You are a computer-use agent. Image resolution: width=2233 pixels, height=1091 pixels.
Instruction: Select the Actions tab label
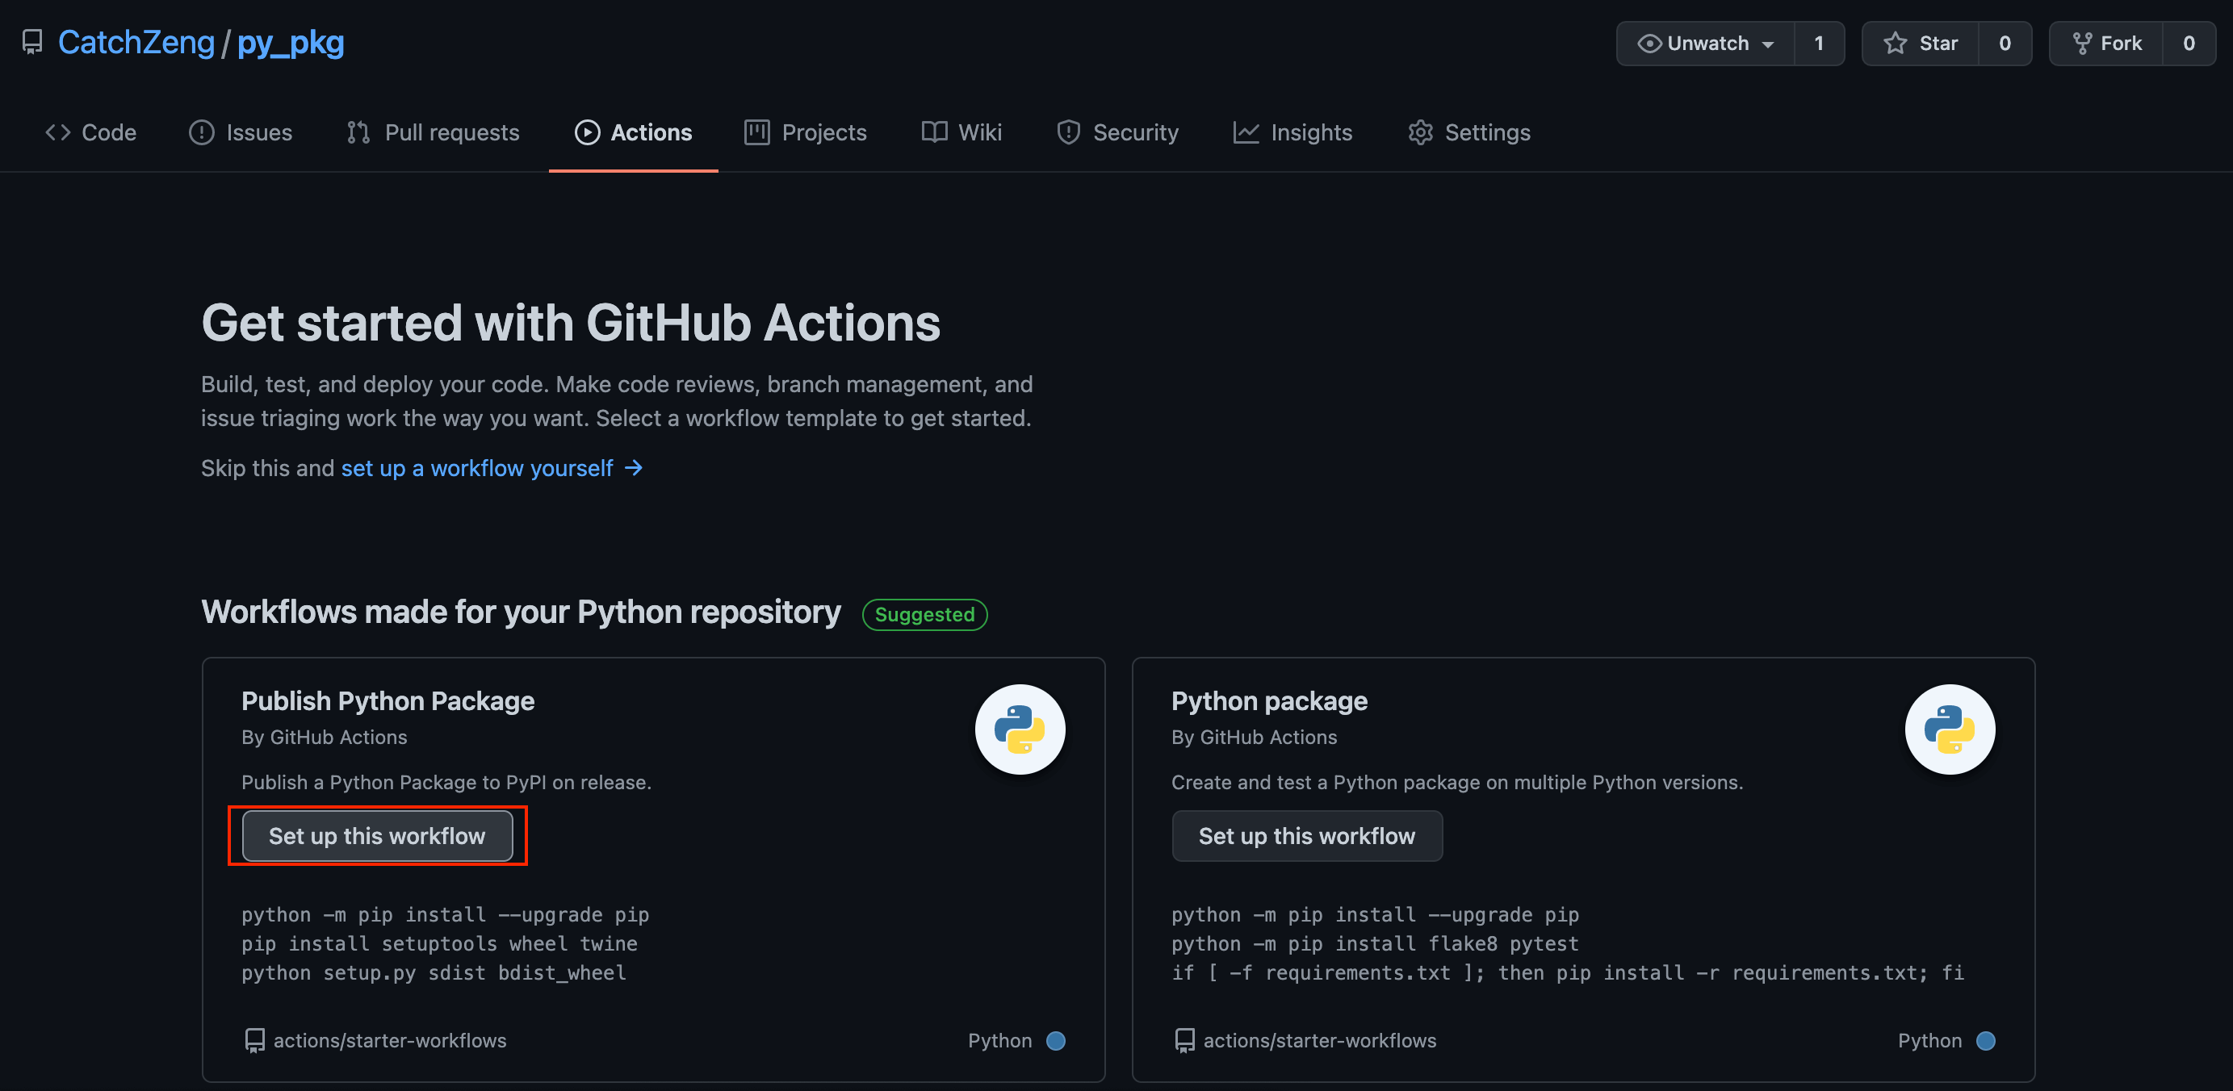click(x=651, y=132)
